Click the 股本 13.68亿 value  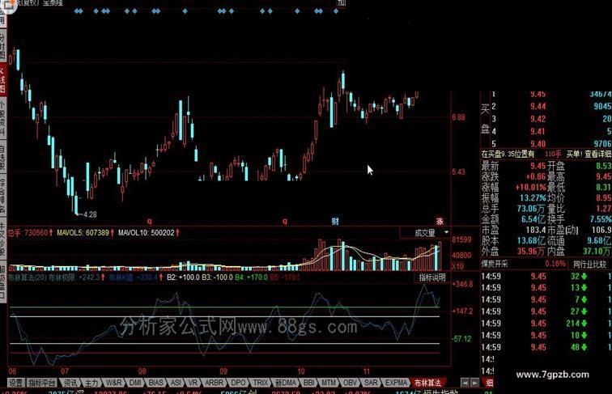pos(532,241)
